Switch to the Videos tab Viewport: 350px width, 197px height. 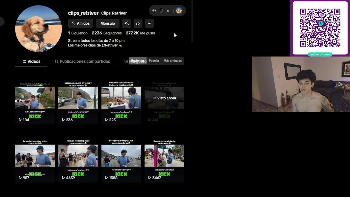(31, 61)
